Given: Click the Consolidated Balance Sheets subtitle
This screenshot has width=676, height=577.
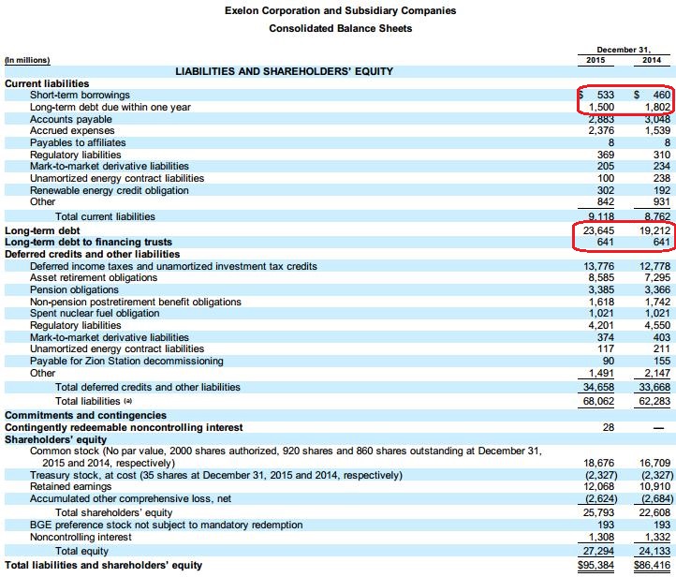Looking at the screenshot, I should pos(341,28).
